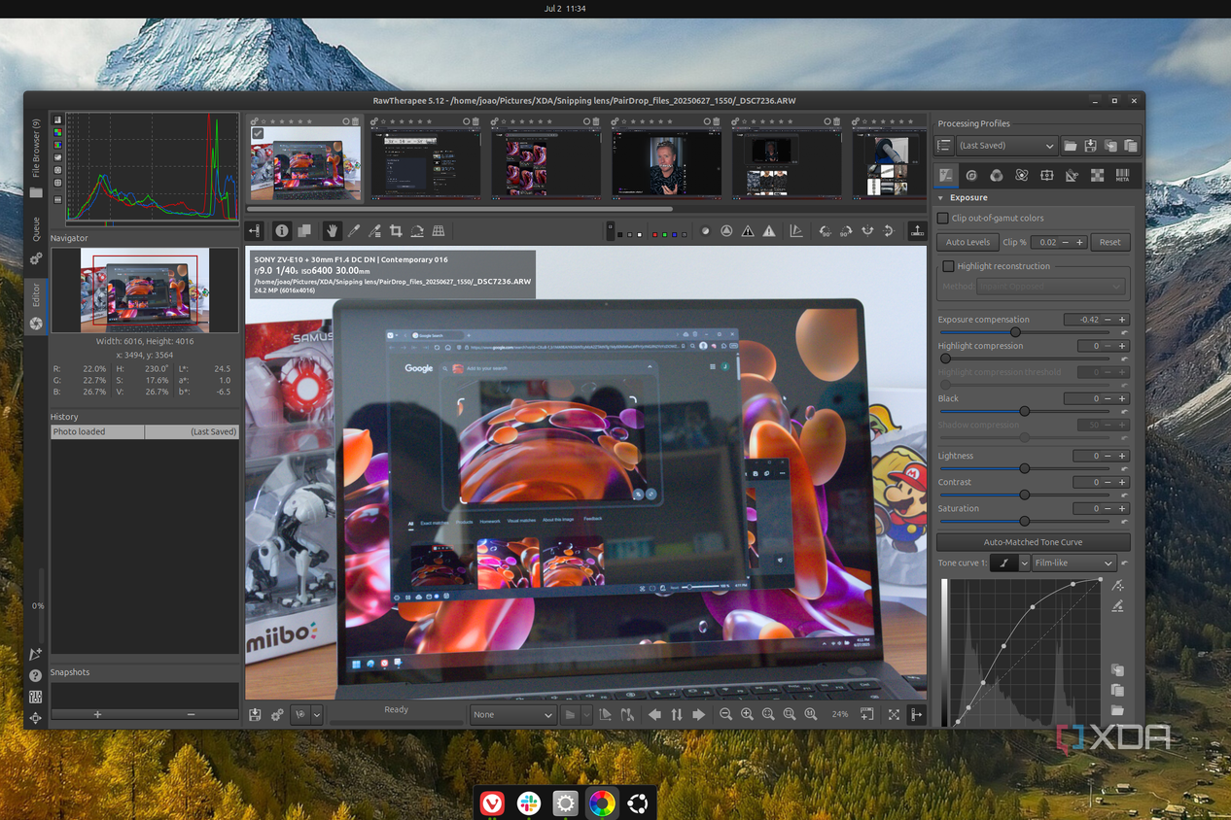Select the Crop tool
1231x820 pixels.
(396, 231)
